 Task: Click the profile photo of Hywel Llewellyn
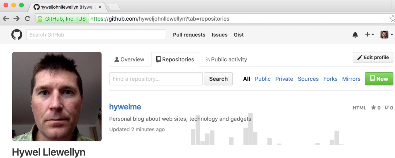(x=57, y=97)
